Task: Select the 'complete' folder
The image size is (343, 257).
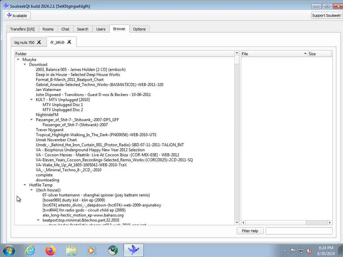Action: pyautogui.click(x=44, y=175)
